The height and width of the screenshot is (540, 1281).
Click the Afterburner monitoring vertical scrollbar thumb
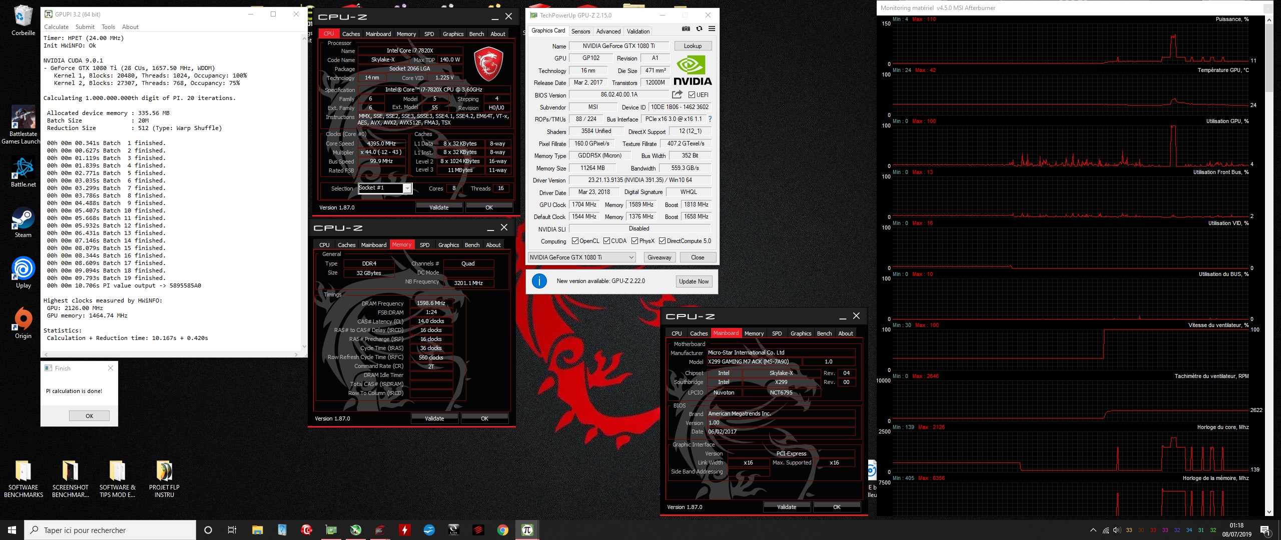(x=1269, y=57)
